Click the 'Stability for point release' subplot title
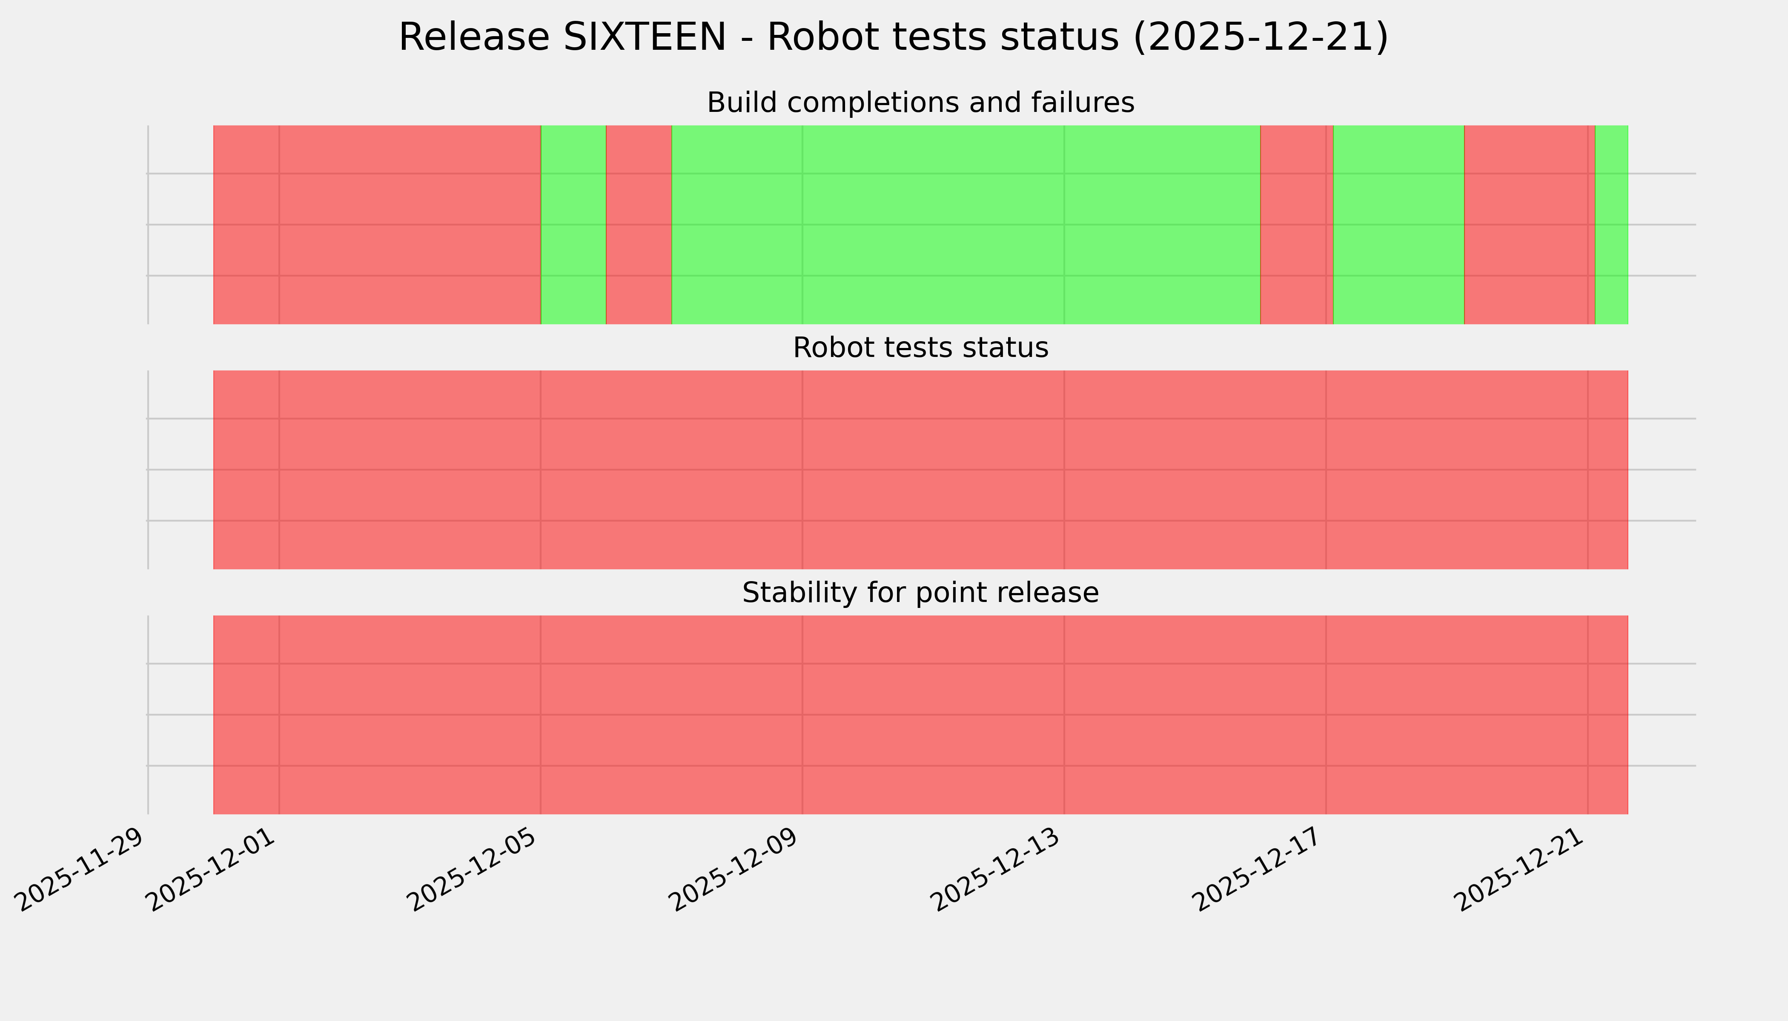This screenshot has height=1021, width=1788. pos(920,593)
